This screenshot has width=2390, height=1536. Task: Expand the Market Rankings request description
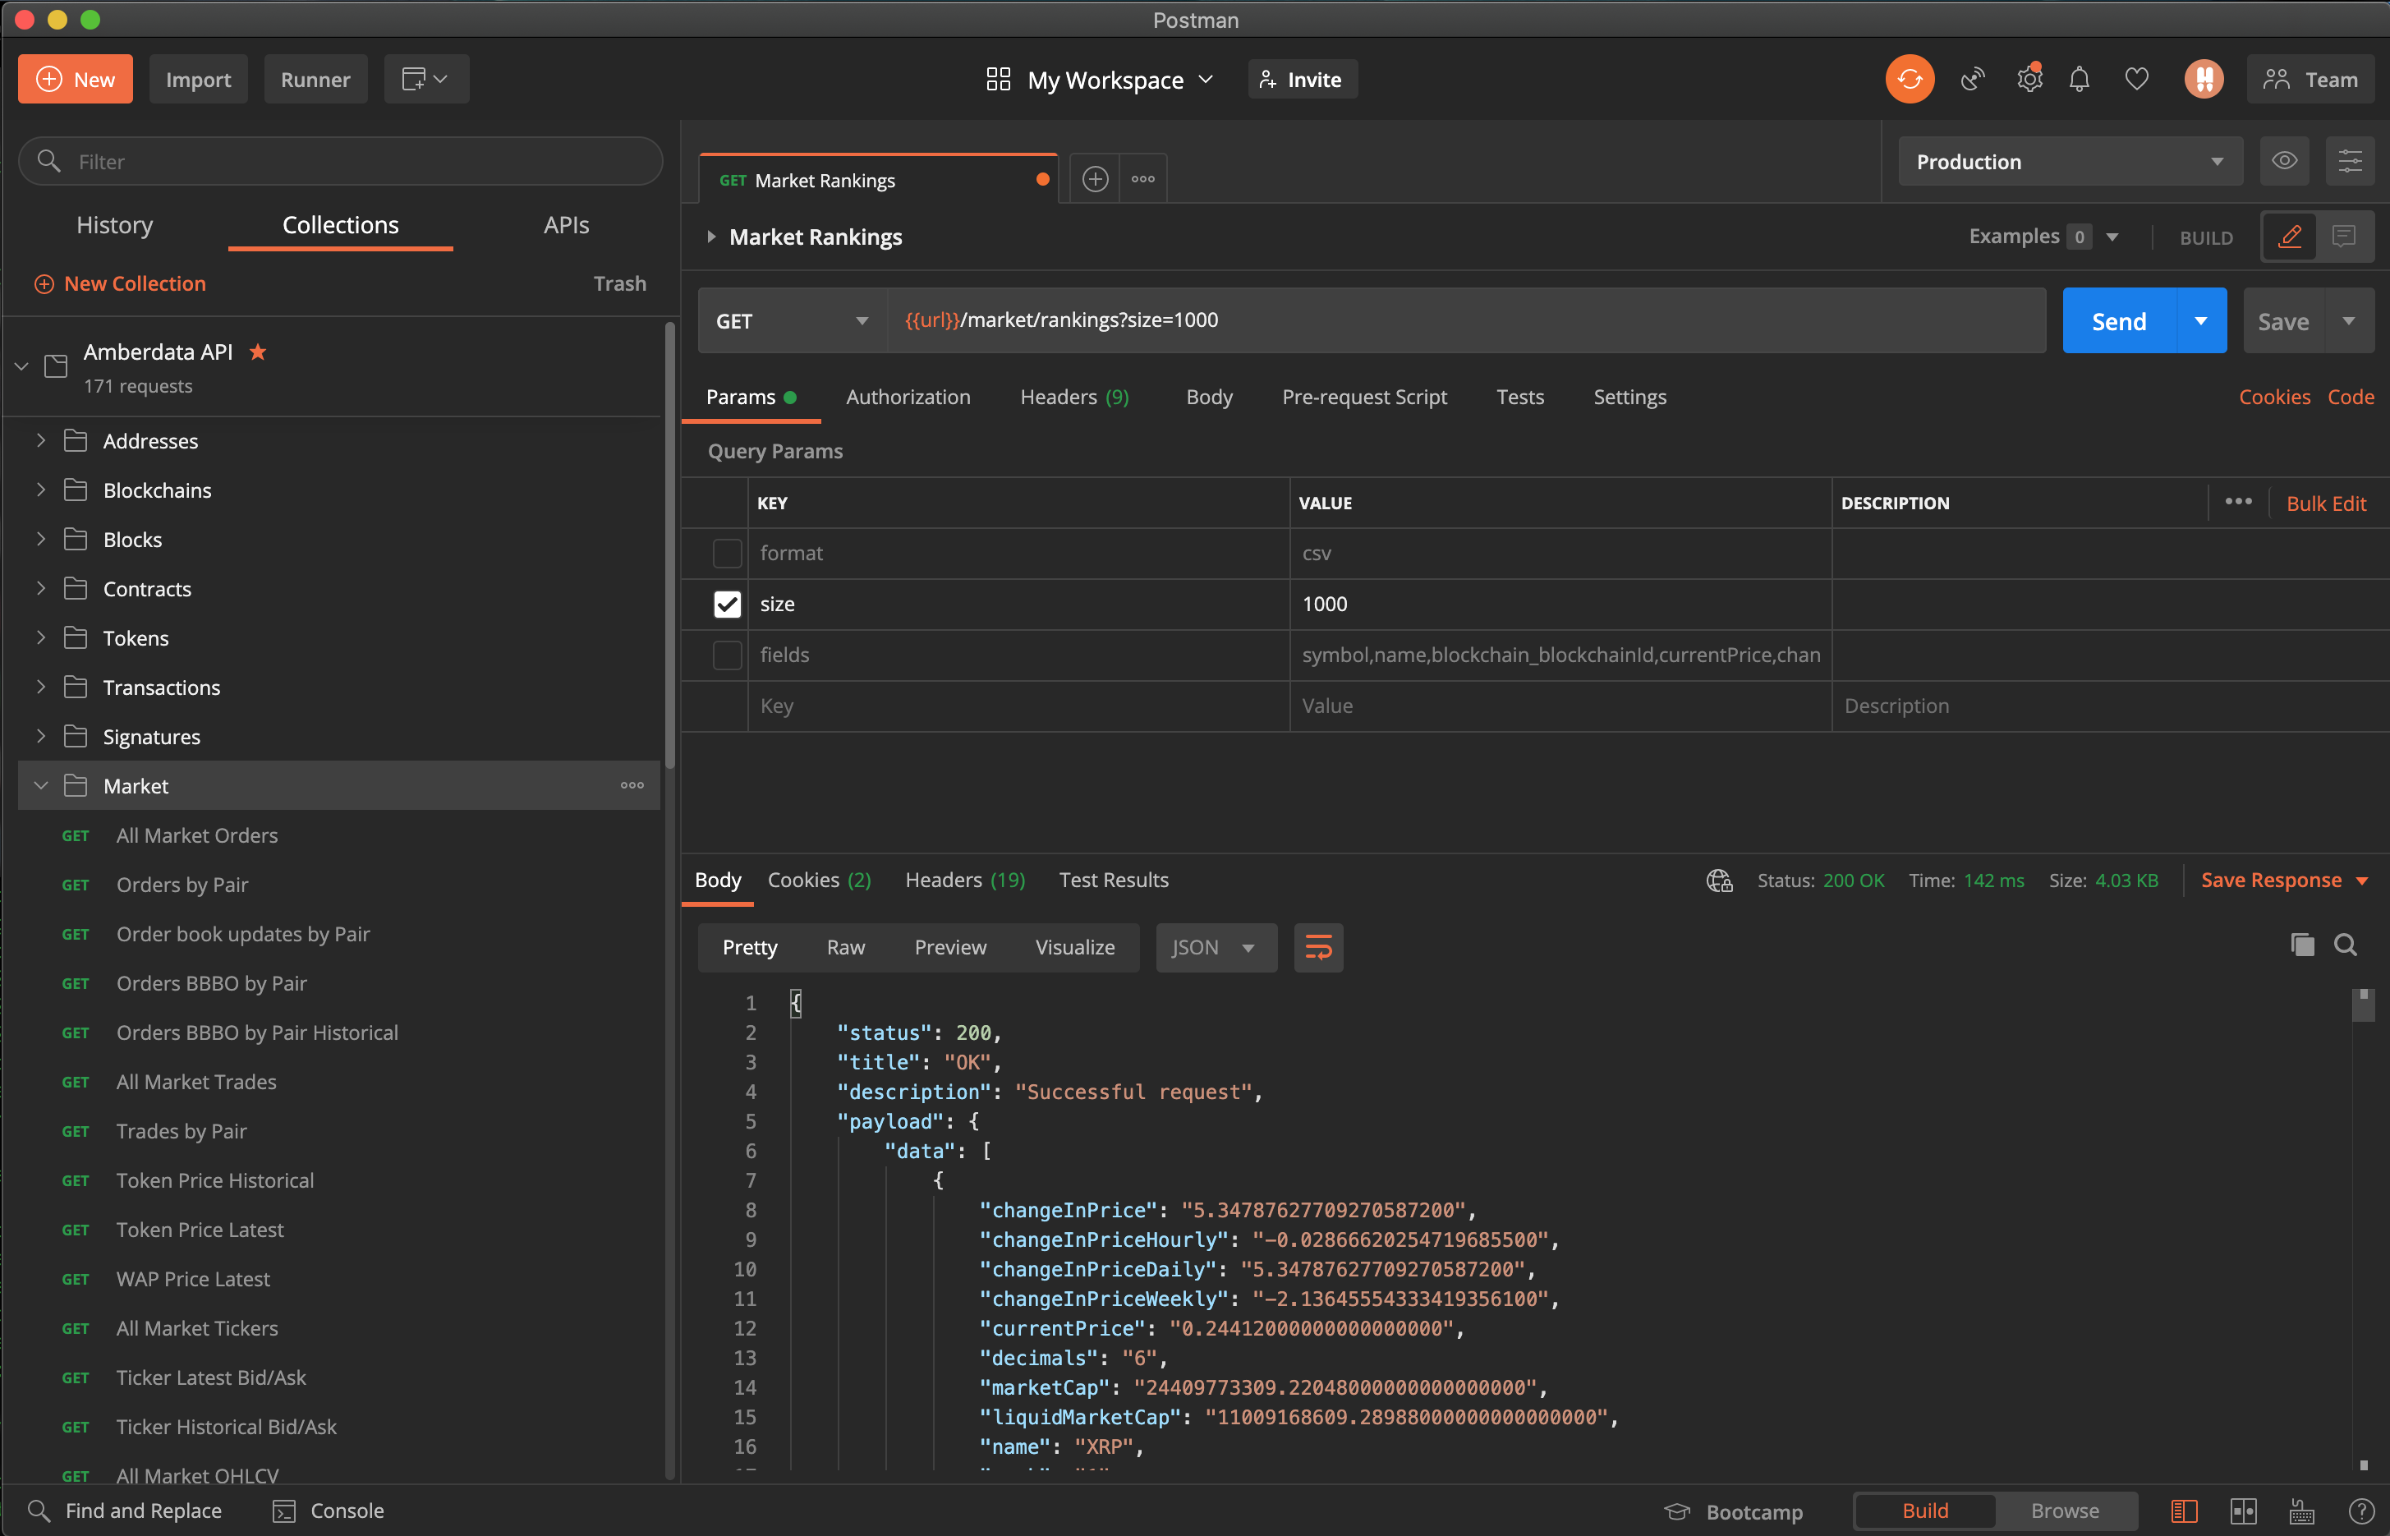coord(711,237)
